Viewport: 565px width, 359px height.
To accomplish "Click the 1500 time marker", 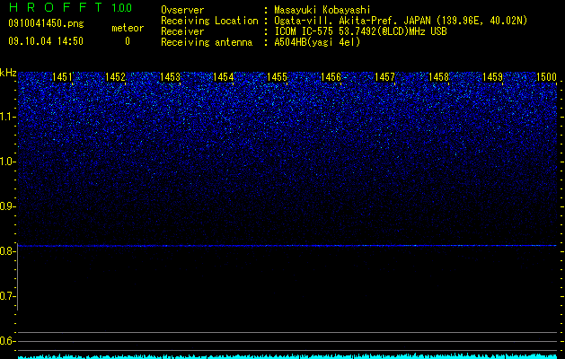I will (x=547, y=77).
